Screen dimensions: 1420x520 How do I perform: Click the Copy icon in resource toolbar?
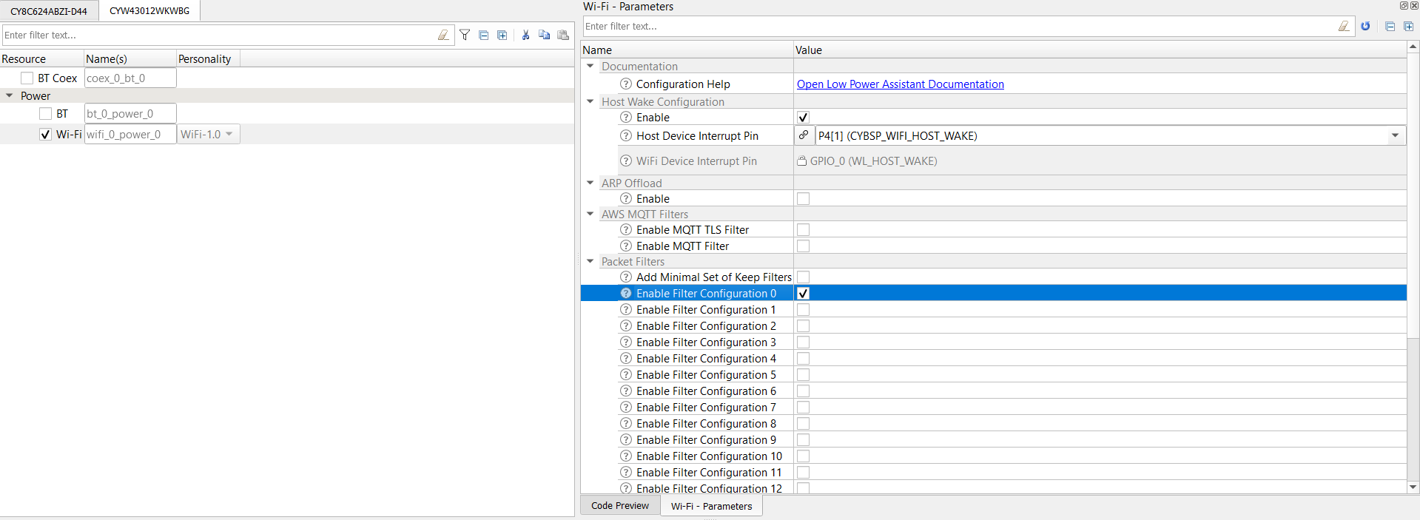545,35
